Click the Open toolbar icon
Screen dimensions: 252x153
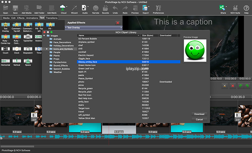click(x=5, y=9)
